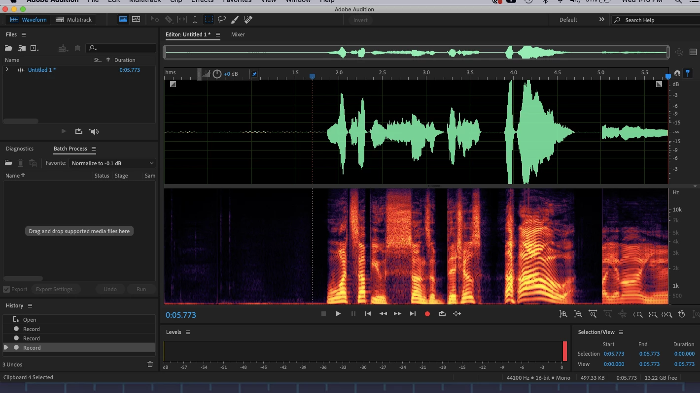Select the highlighted last Record history step
This screenshot has width=700, height=393.
pos(79,348)
